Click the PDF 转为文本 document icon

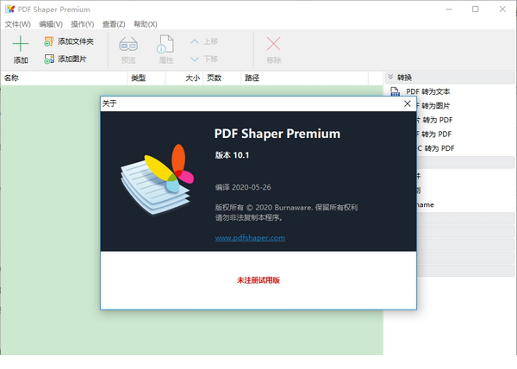[395, 91]
